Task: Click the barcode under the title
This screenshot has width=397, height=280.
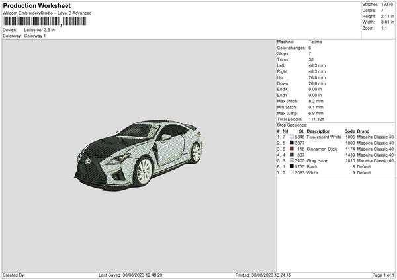Action: (x=45, y=21)
